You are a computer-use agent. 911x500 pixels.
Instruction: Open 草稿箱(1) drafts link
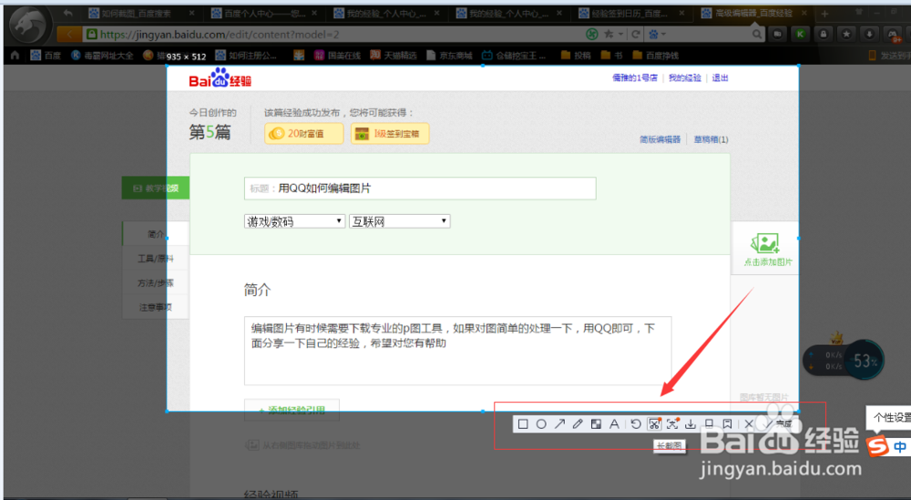pos(711,139)
